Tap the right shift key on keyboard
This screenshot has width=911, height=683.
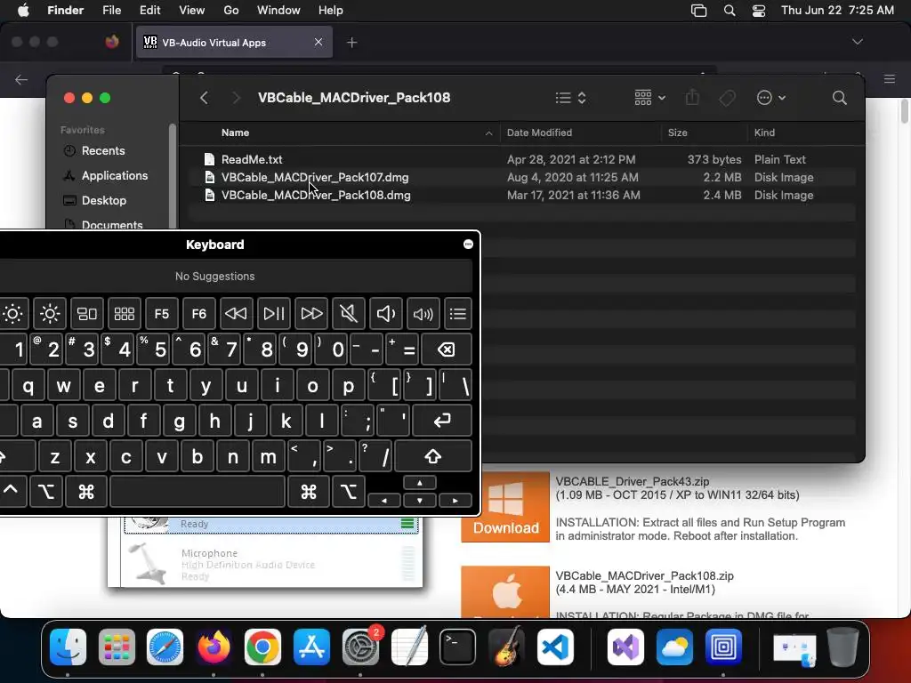[433, 456]
